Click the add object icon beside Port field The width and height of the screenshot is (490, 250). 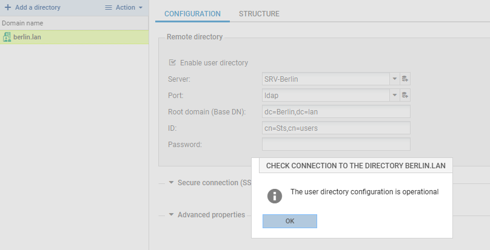pos(405,95)
